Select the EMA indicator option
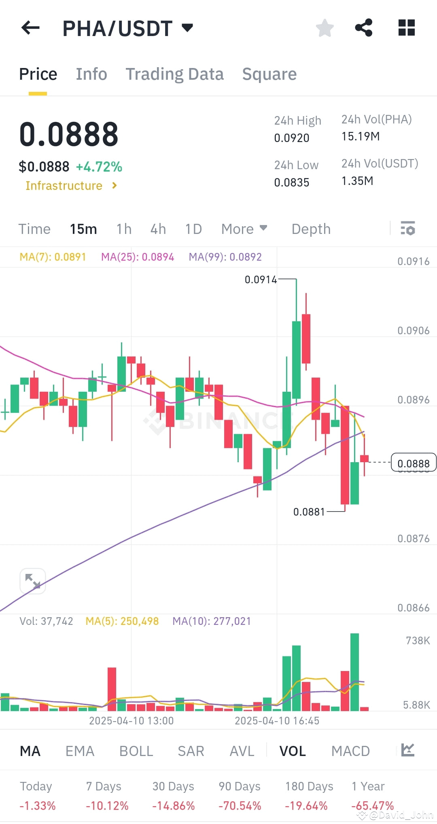437x824 pixels. tap(80, 751)
